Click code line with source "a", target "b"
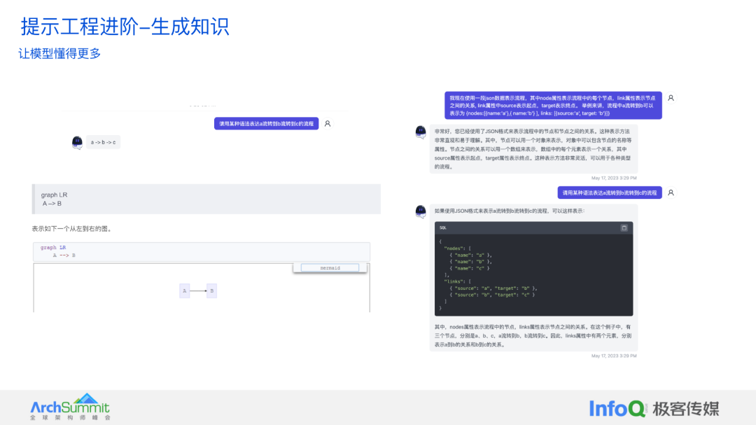Viewport: 756px width, 425px height. coord(493,288)
